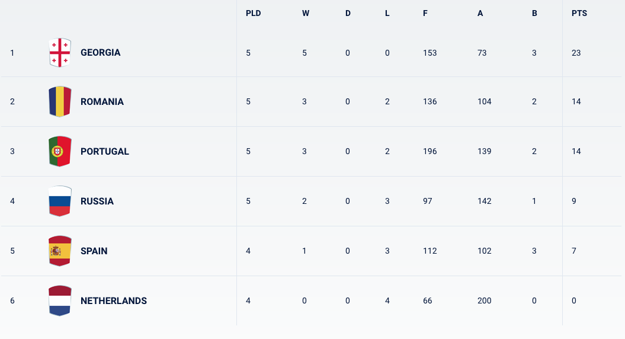Open the ROMANIA team name
Image resolution: width=625 pixels, height=339 pixels.
click(x=102, y=102)
